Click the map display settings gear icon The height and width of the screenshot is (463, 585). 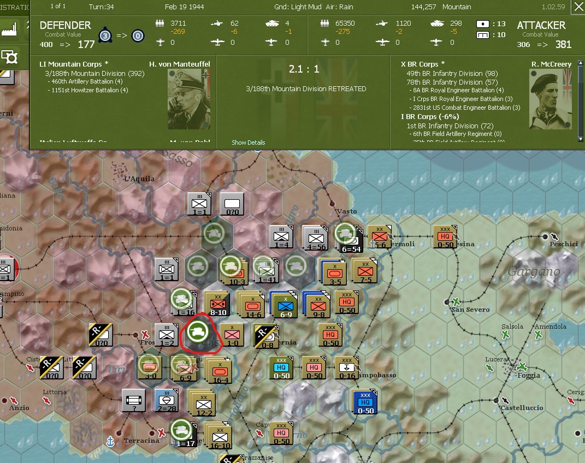click(x=9, y=57)
